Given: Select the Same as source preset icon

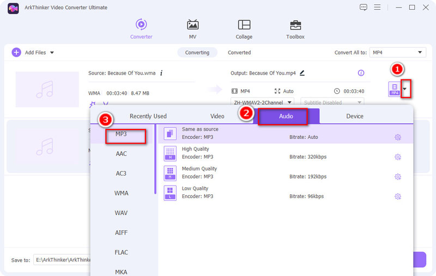Looking at the screenshot, I should click(170, 133).
